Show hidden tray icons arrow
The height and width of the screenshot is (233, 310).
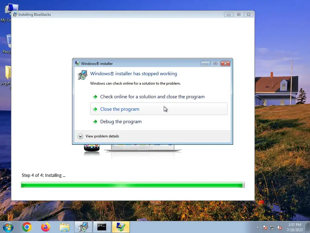click(257, 227)
